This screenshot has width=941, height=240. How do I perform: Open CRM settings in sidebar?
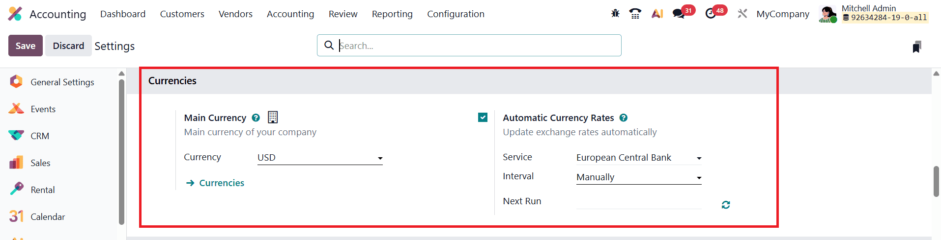(40, 136)
